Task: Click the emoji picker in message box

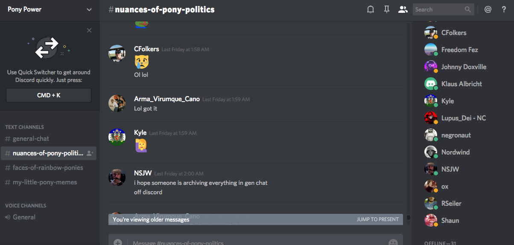Action: 393,242
